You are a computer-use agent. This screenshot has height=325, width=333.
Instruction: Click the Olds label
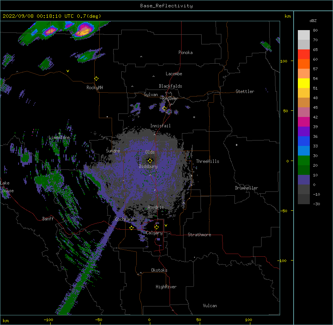point(150,152)
